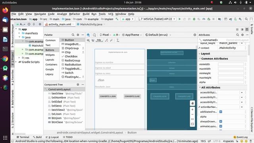The width and height of the screenshot is (254, 143).
Task: Switch to Split view icon
Action: [x=242, y=29]
